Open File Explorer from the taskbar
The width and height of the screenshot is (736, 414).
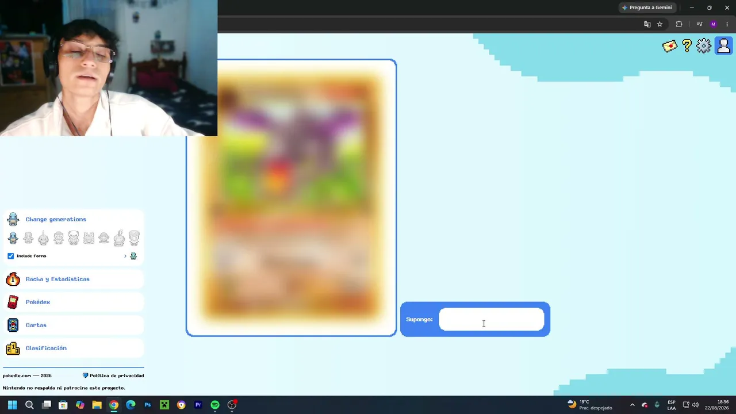point(97,405)
